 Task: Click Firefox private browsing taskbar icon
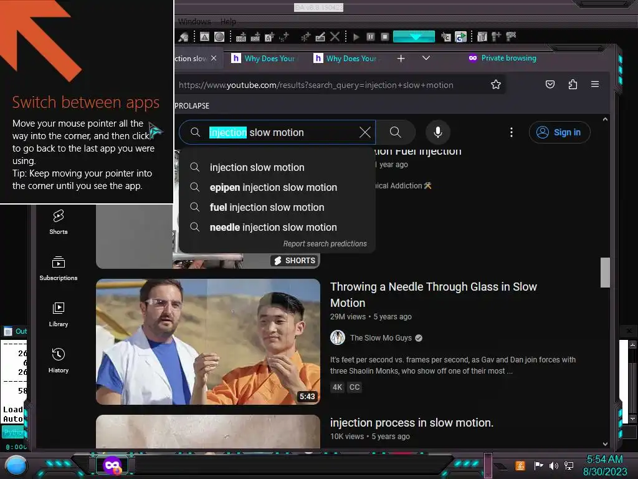tap(112, 465)
